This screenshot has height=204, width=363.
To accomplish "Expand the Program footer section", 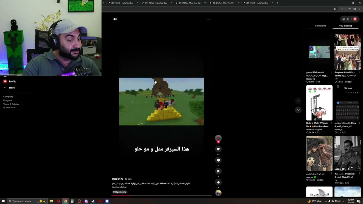I will click(8, 100).
